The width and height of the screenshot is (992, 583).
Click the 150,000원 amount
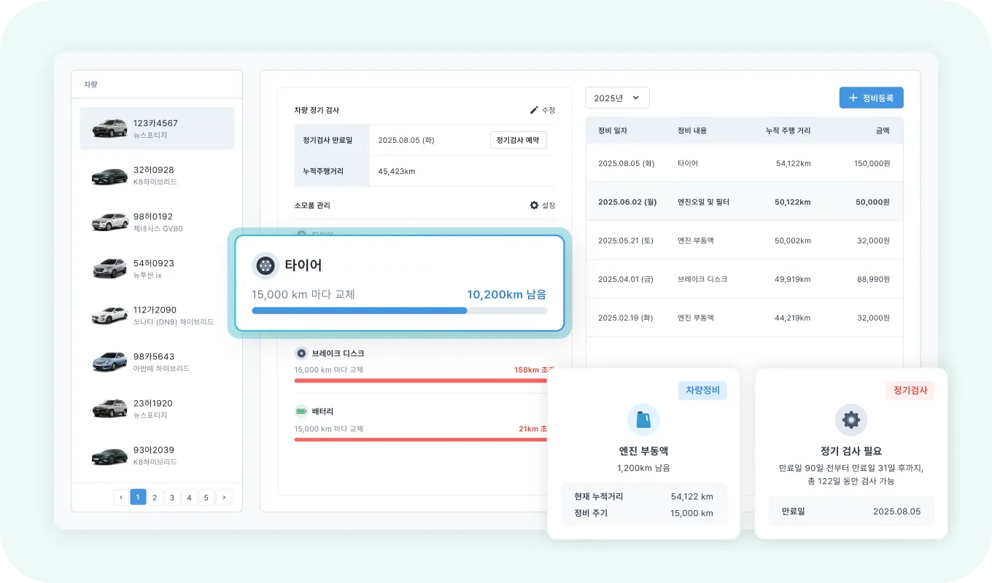point(872,163)
